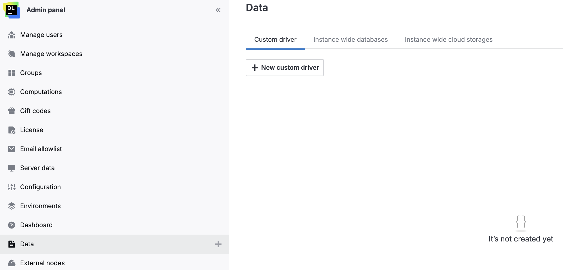Select the Custom driver tab

pos(275,39)
